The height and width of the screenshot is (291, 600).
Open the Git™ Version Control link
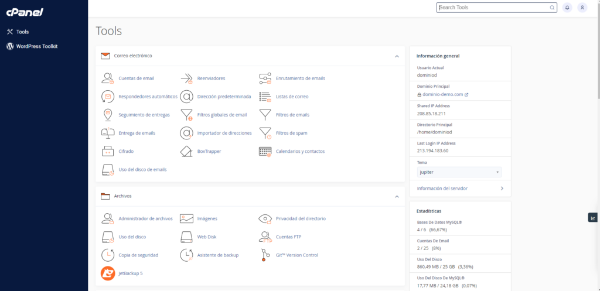[297, 255]
